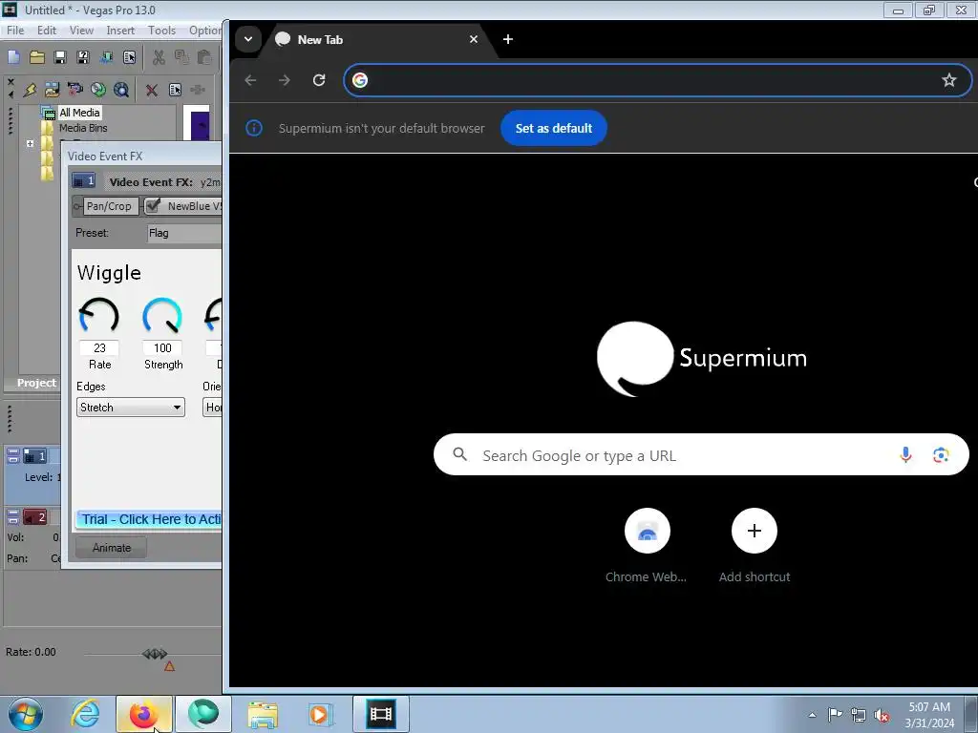Click the Supermium address bar

coord(657,80)
